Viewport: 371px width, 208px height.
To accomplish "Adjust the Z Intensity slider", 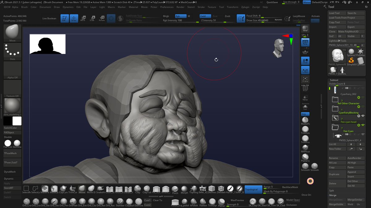I will [217, 20].
